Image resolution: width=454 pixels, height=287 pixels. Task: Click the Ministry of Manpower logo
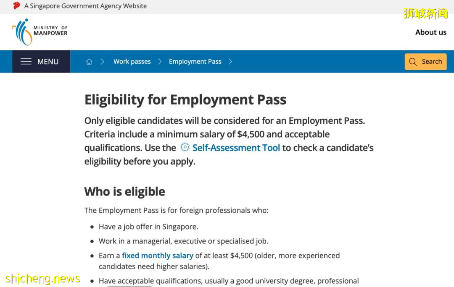point(40,32)
